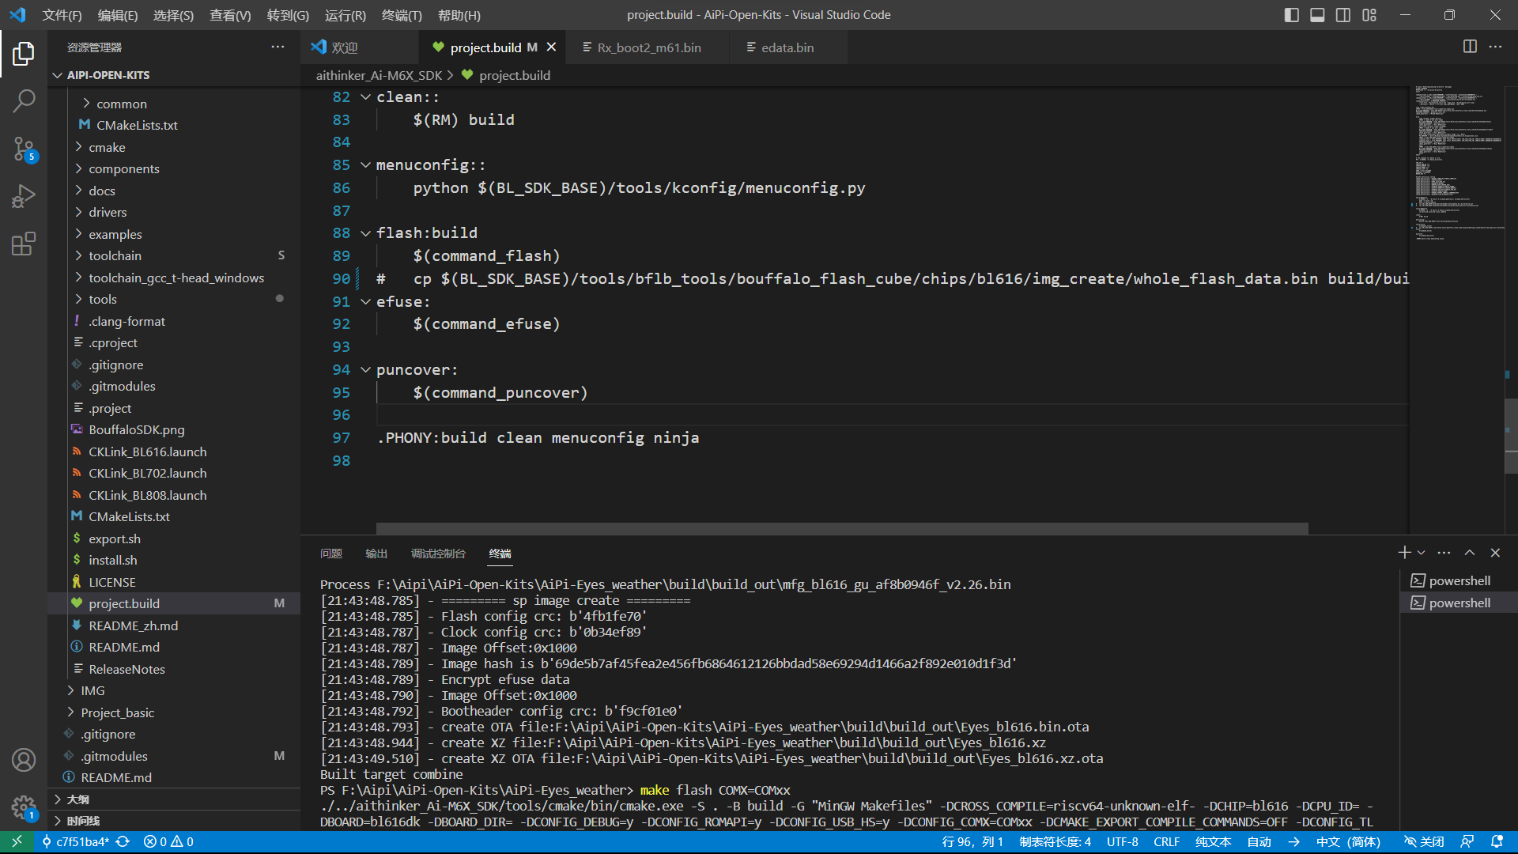Click remote window icon in status bar
The height and width of the screenshot is (854, 1518).
[17, 842]
